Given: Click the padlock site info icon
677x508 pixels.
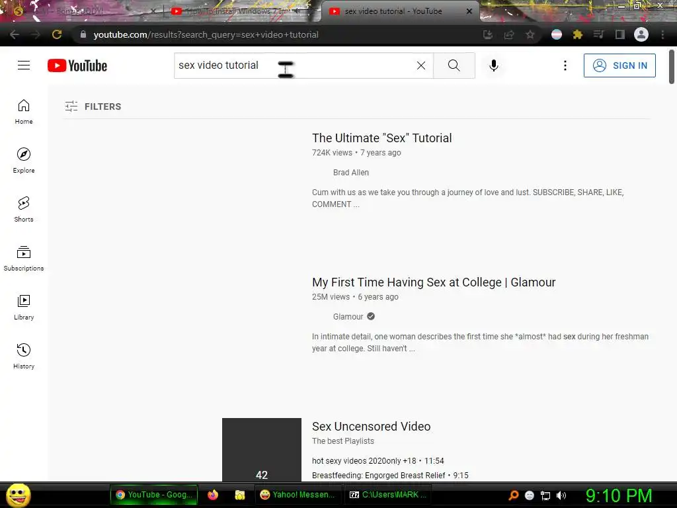Looking at the screenshot, I should point(83,34).
